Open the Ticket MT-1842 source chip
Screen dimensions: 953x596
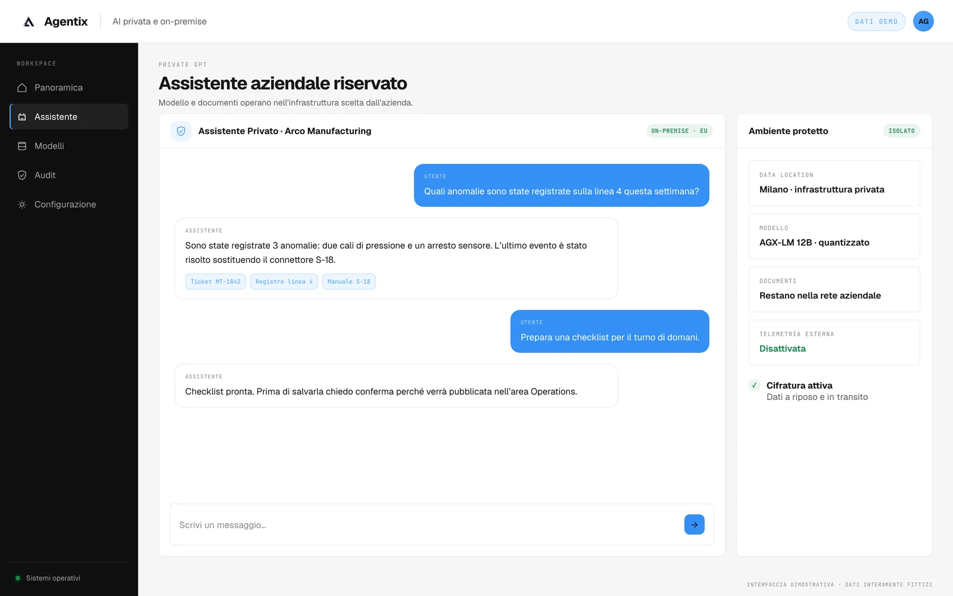click(x=216, y=282)
